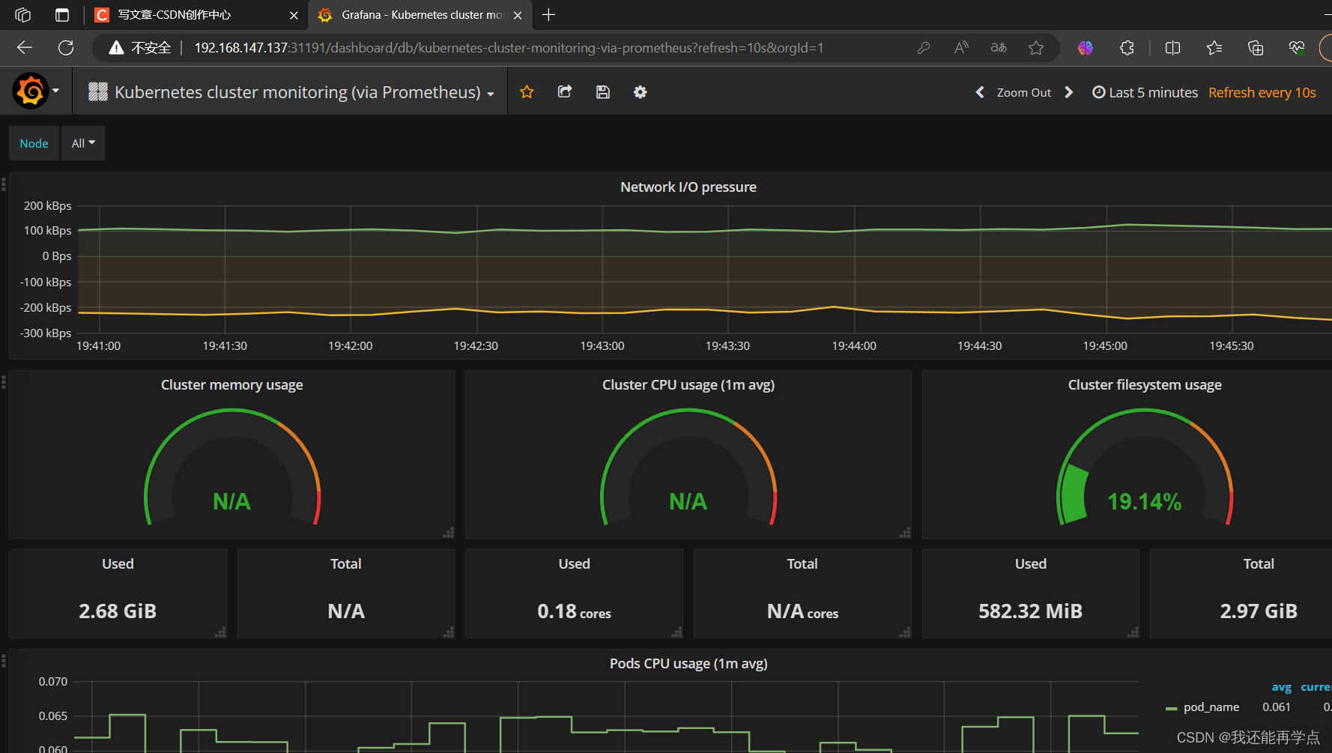Image resolution: width=1332 pixels, height=753 pixels.
Task: Go back with browser back arrow
Action: coord(25,48)
